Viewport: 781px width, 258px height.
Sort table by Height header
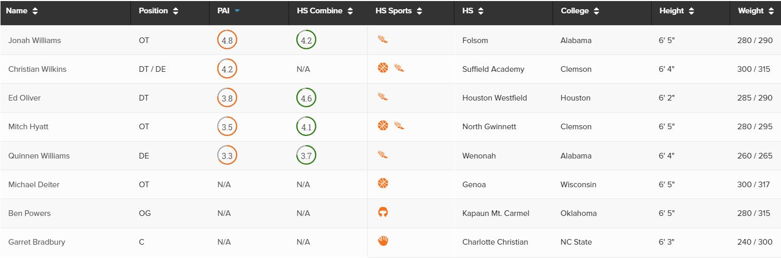[x=676, y=11]
